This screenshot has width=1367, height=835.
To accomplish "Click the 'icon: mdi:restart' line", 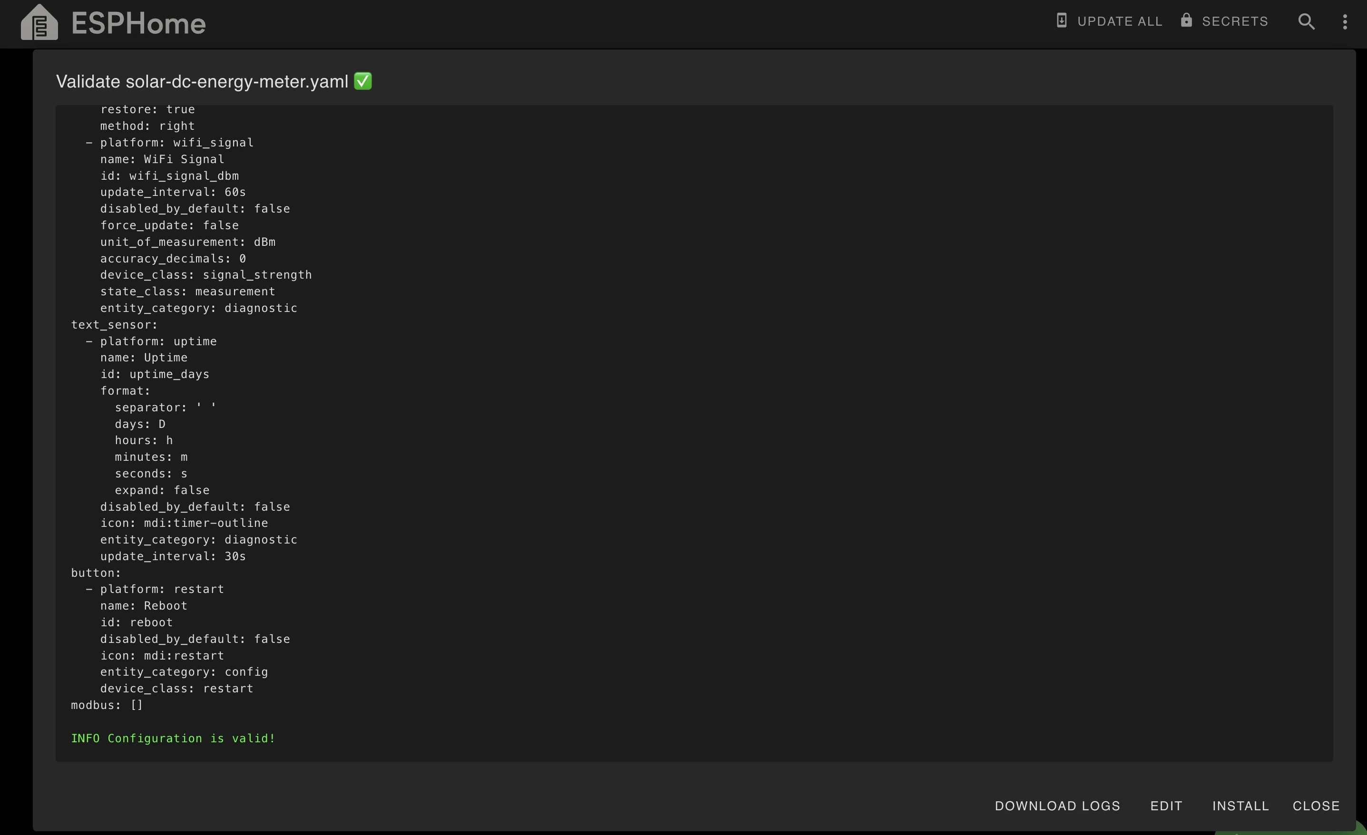I will click(x=162, y=655).
